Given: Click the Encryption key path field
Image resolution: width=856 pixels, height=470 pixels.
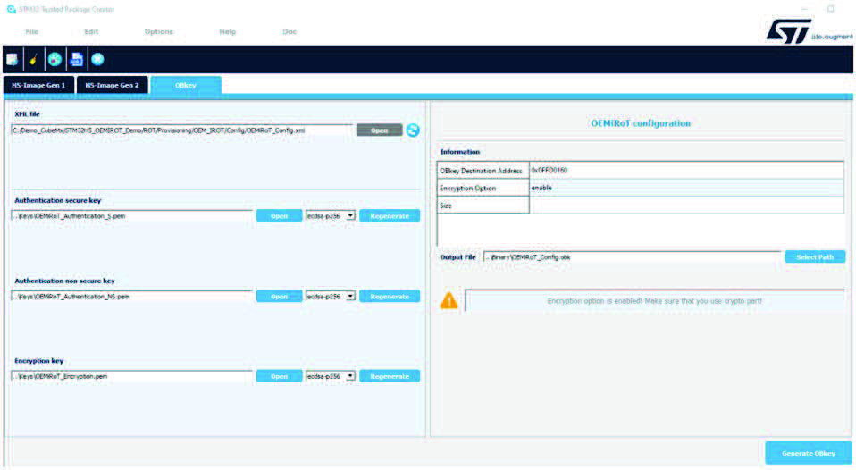Looking at the screenshot, I should (x=131, y=376).
